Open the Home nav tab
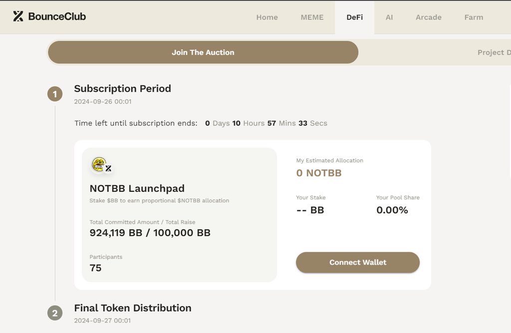 point(267,17)
